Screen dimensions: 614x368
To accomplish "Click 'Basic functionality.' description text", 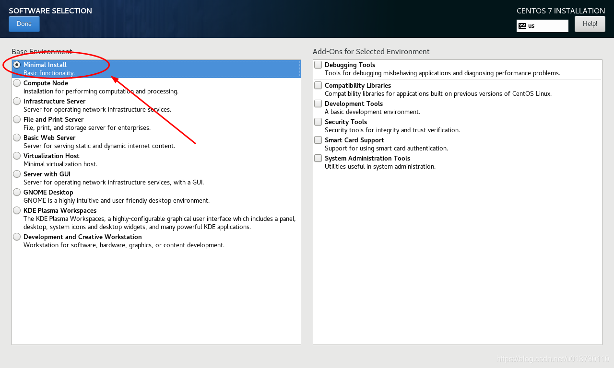I will (49, 73).
